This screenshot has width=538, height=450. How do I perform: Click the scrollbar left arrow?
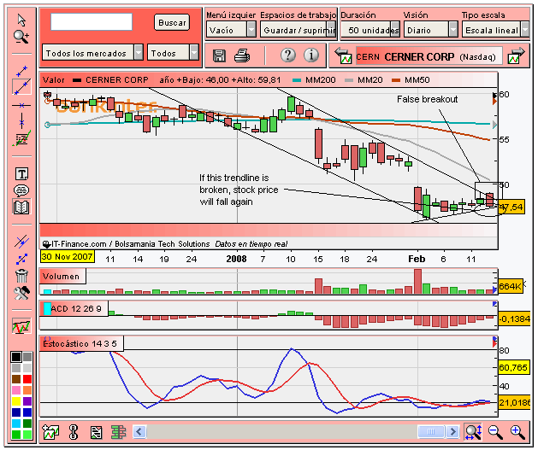[x=139, y=431]
